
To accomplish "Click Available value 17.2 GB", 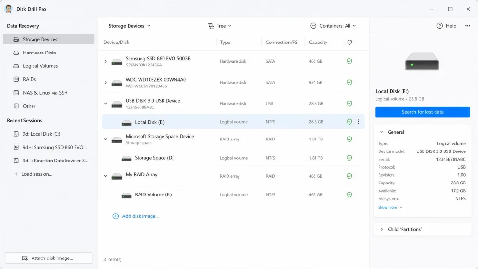I will click(458, 191).
